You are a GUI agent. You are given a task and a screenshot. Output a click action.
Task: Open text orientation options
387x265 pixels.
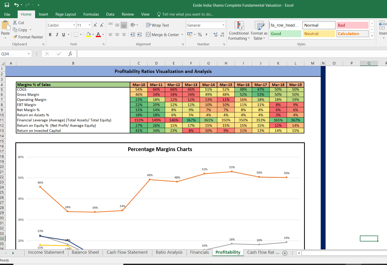pos(134,25)
